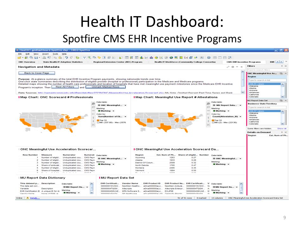This screenshot has height=228, width=304.
Task: Click Region 'Type to search in list' field
Action: point(267,80)
